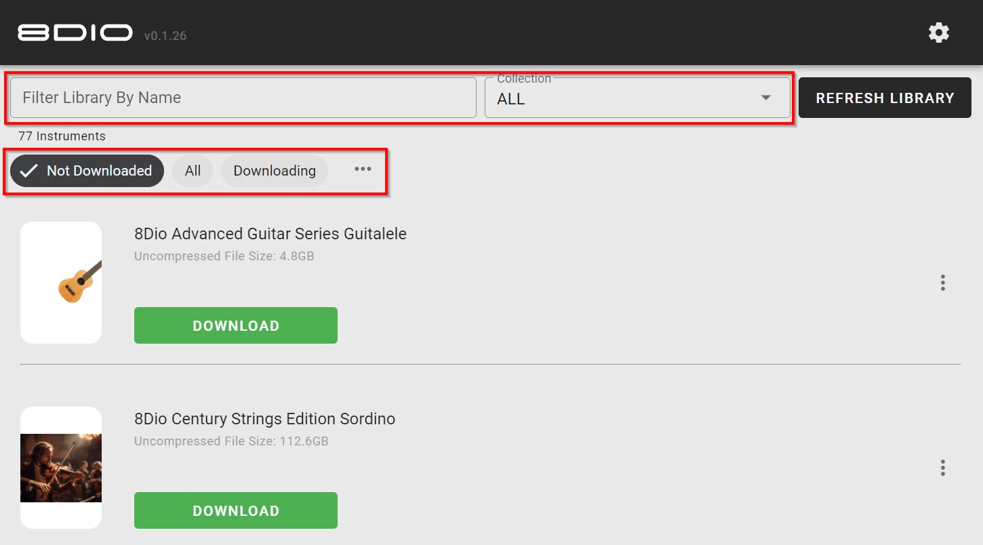Select the All filter chip
The width and height of the screenshot is (983, 545).
point(193,171)
